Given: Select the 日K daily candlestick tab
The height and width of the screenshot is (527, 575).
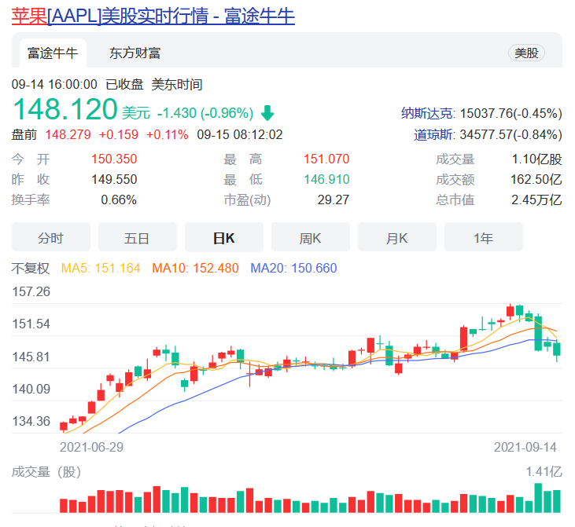Looking at the screenshot, I should point(224,238).
